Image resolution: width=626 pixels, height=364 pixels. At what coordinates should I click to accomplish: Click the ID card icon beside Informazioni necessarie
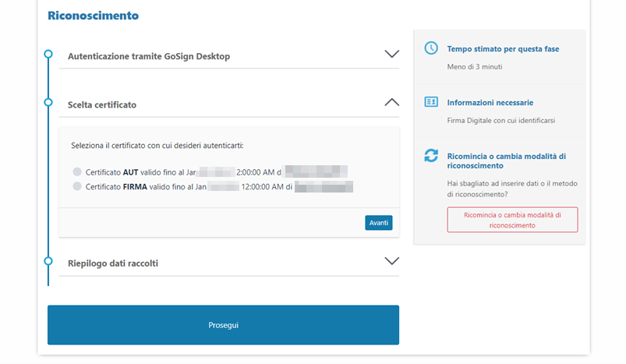coord(431,102)
